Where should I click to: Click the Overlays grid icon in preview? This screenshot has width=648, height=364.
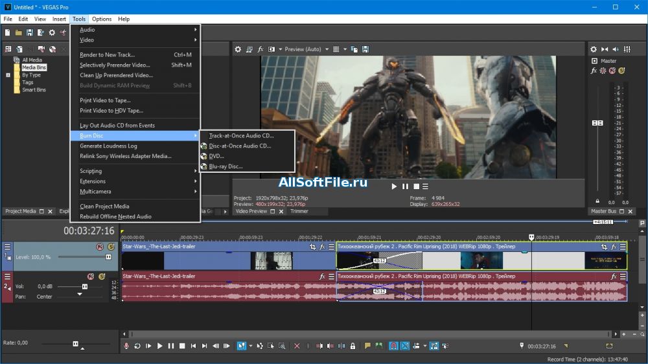coord(336,49)
